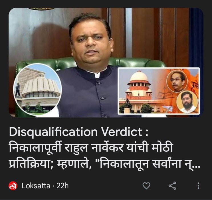Click the red Loksatta logo icon
The width and height of the screenshot is (212, 200).
13,185
